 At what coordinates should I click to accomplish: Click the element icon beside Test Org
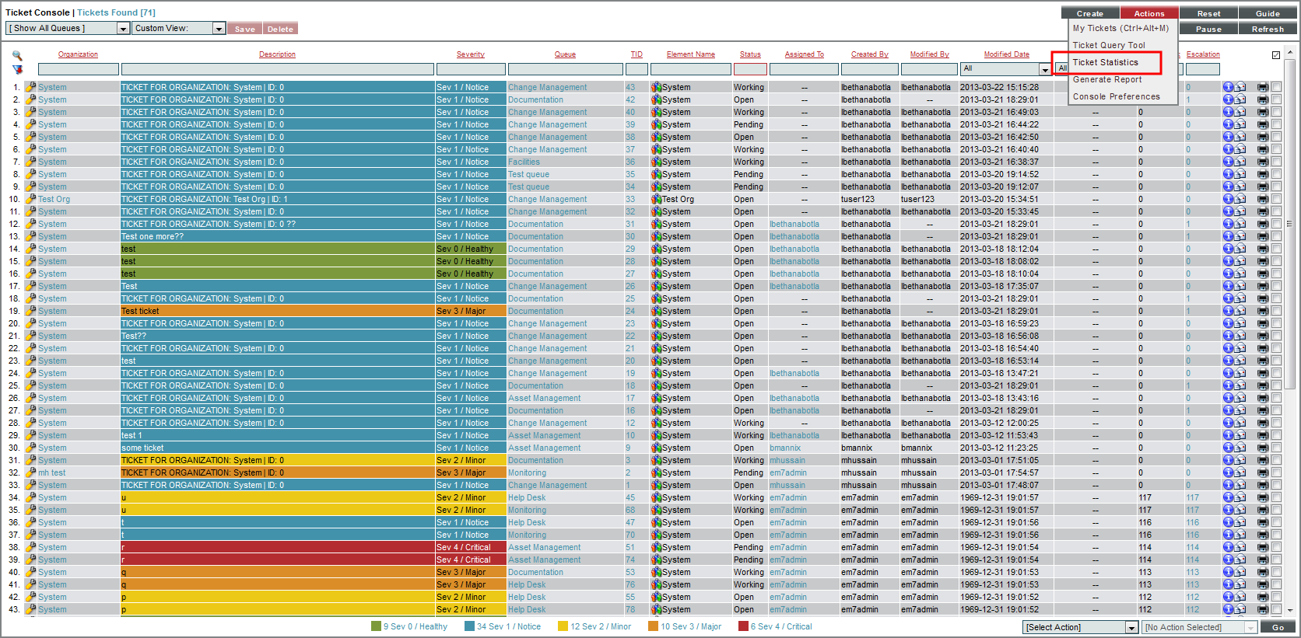tap(657, 199)
